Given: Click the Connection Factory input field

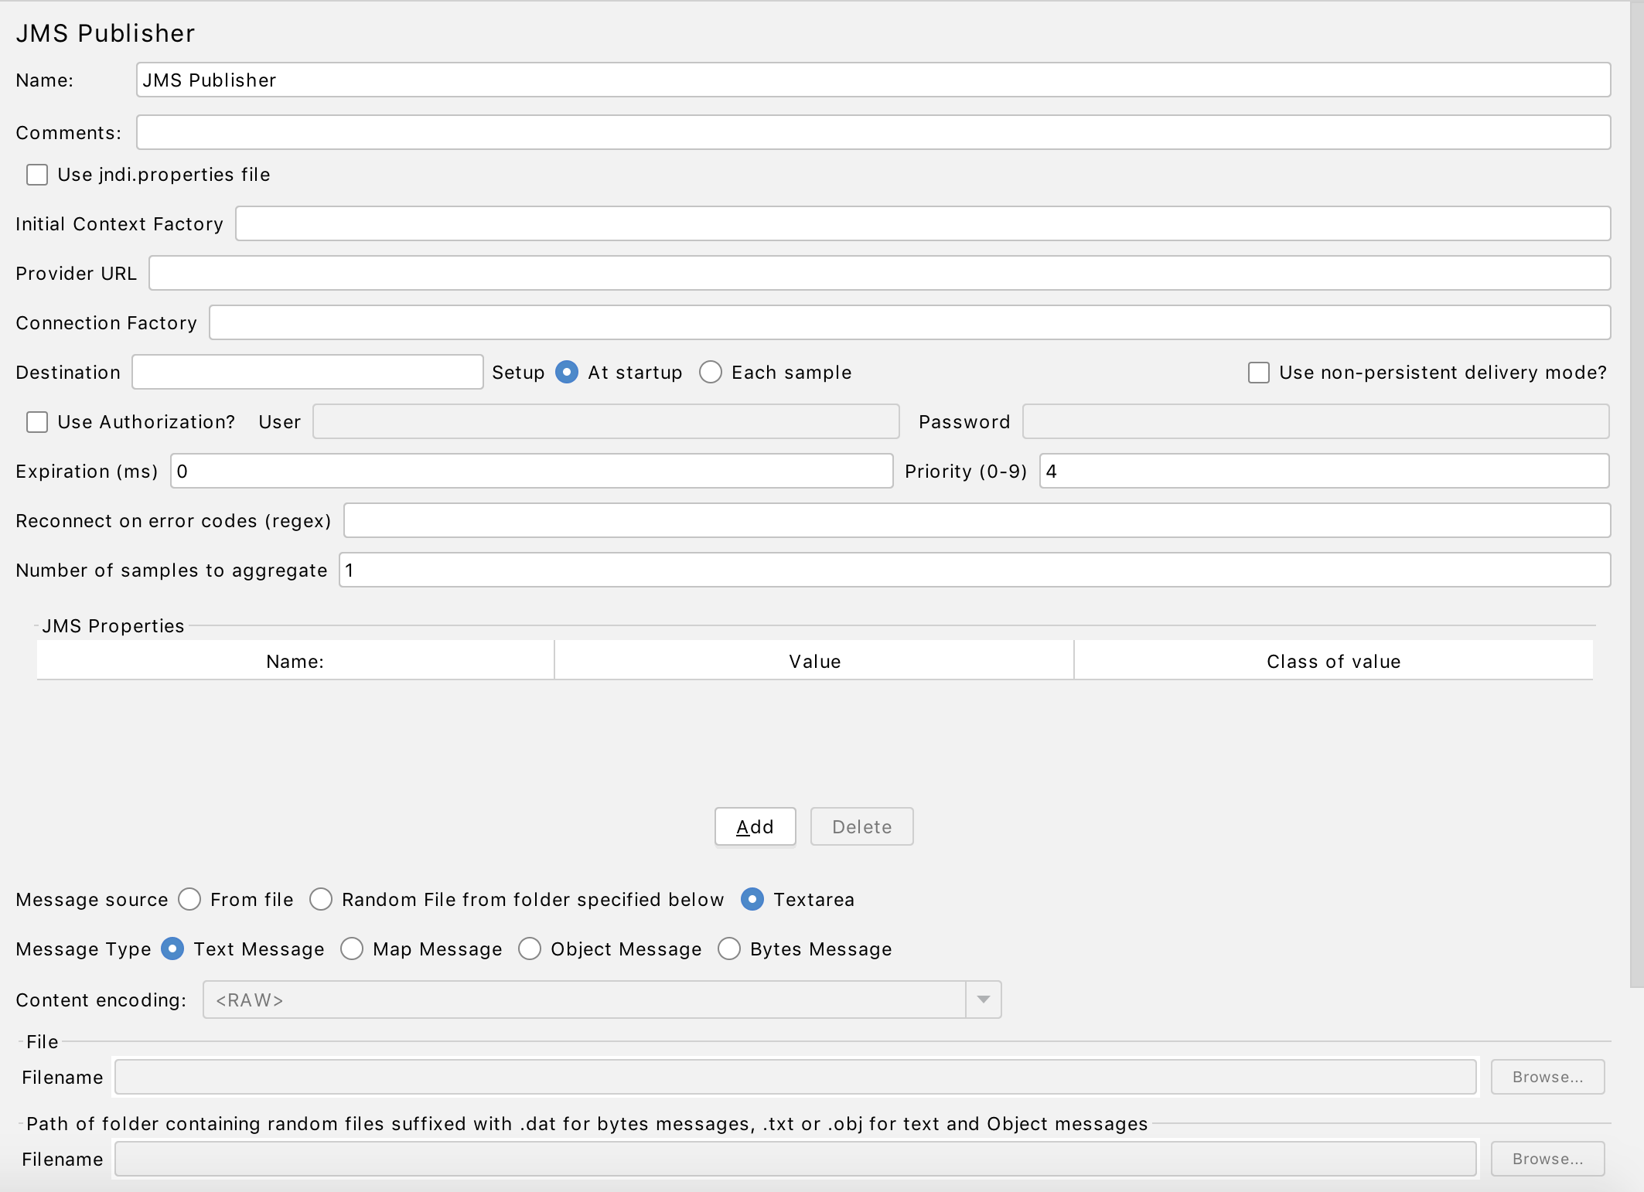Looking at the screenshot, I should [x=909, y=323].
